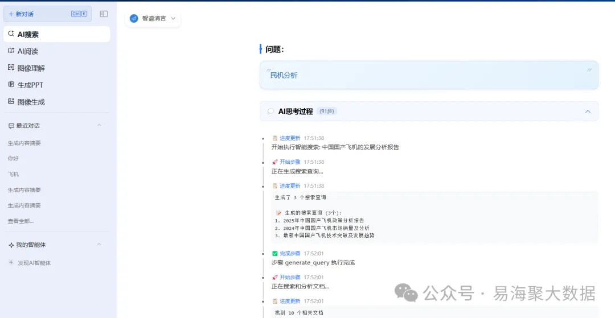Click the plus icon beside 发现AI智能体
The height and width of the screenshot is (318, 615).
[11, 262]
